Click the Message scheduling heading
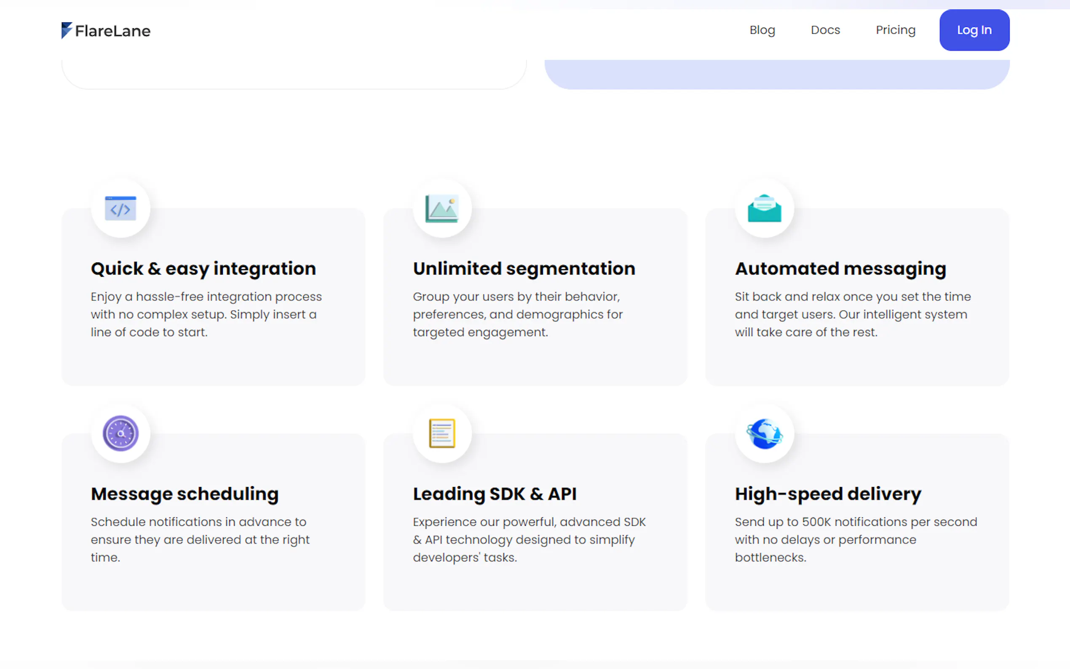The height and width of the screenshot is (669, 1070). tap(185, 494)
